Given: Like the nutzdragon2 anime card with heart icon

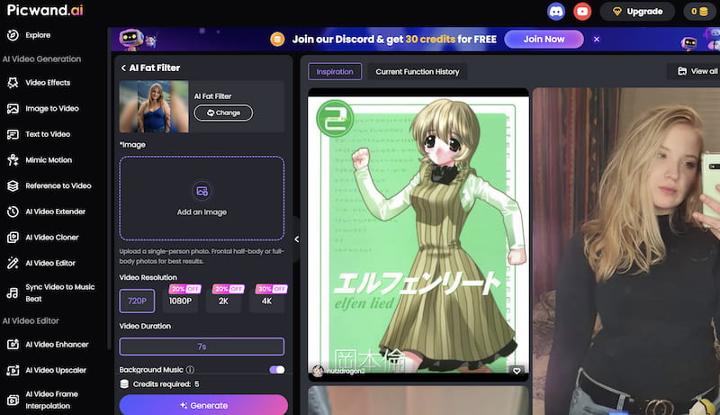Looking at the screenshot, I should tap(517, 371).
